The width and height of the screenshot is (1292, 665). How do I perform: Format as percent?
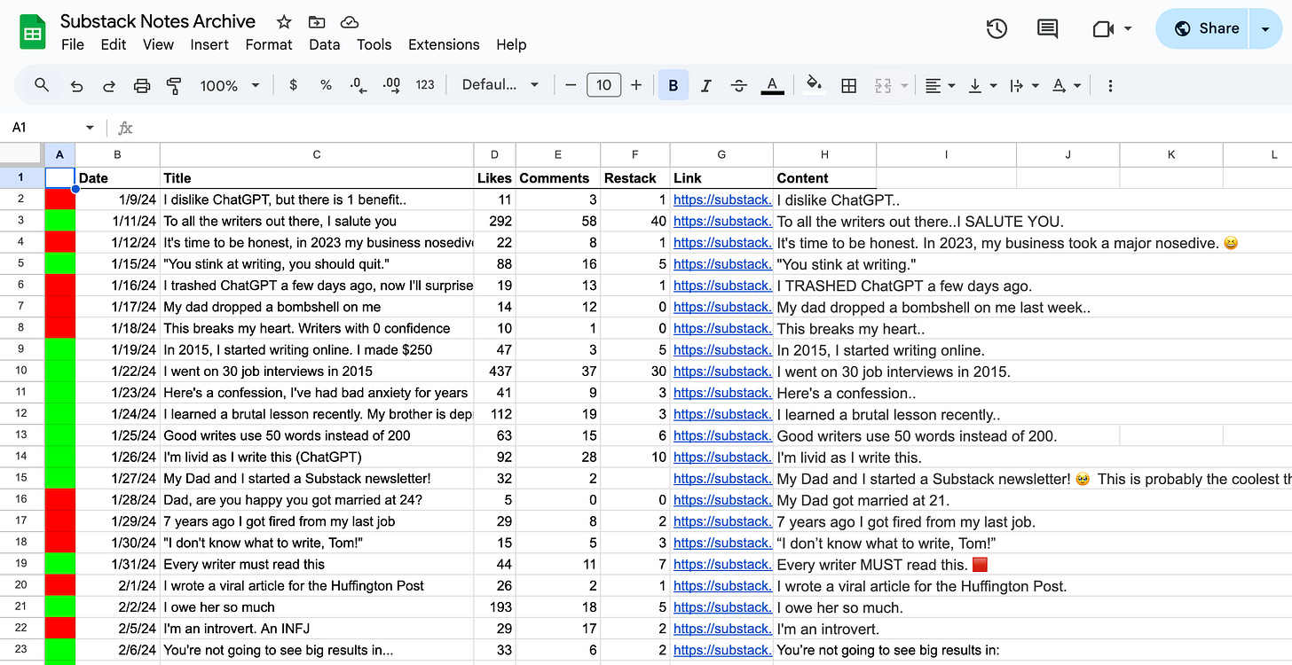[x=326, y=85]
